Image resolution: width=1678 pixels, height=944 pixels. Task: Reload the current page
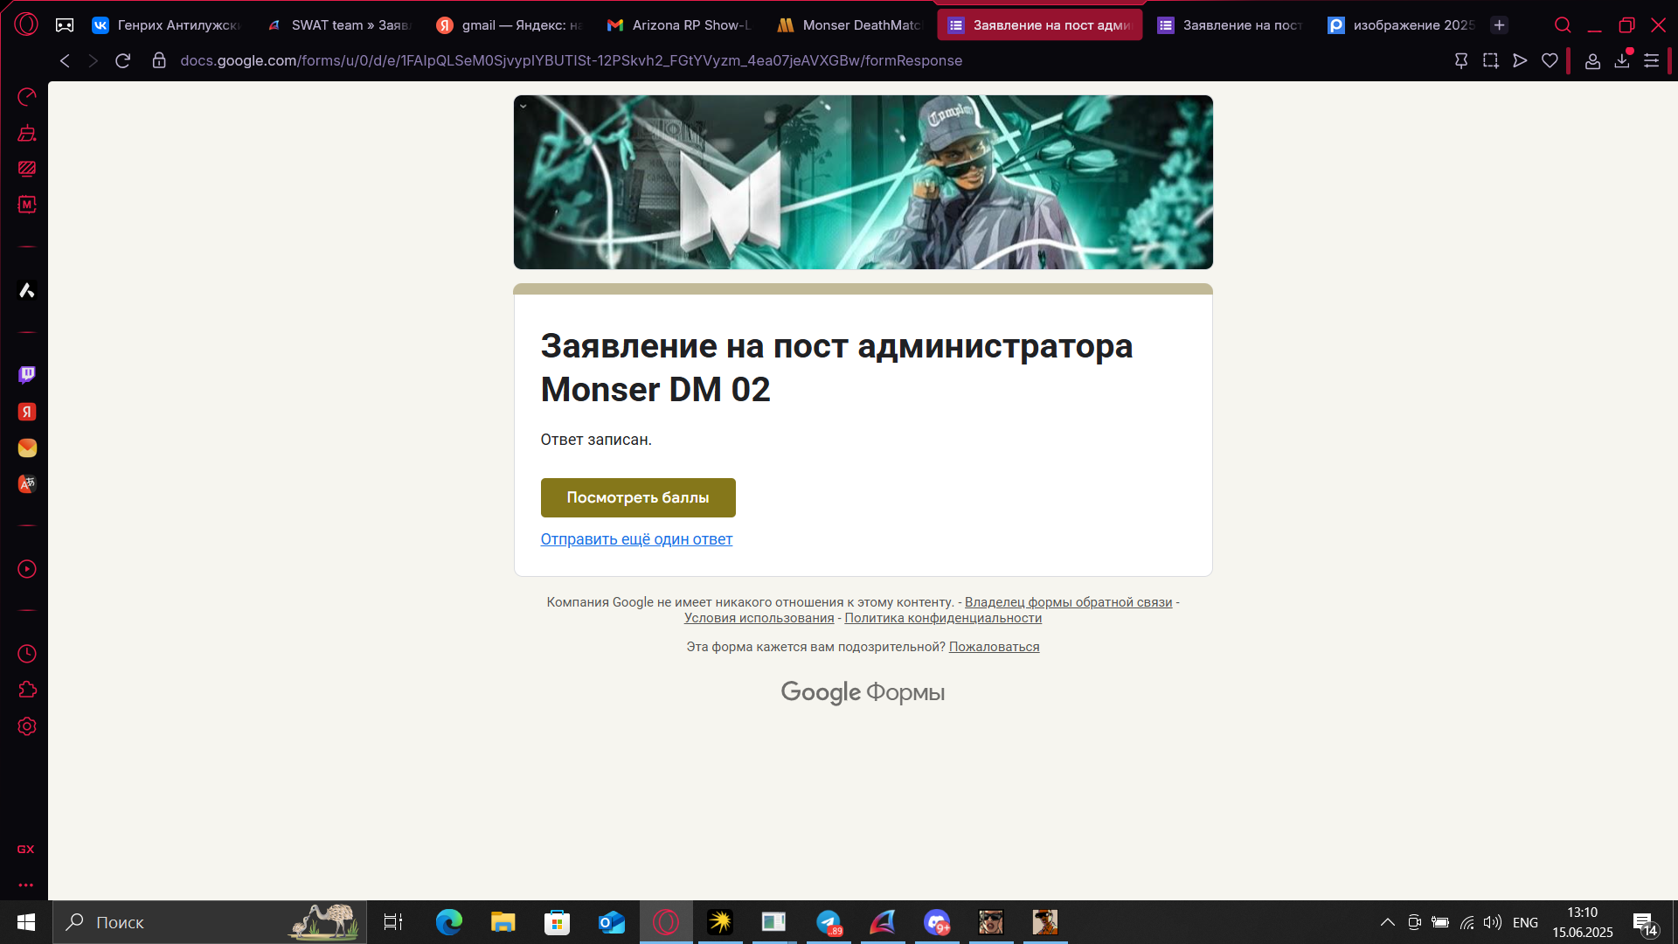tap(123, 60)
